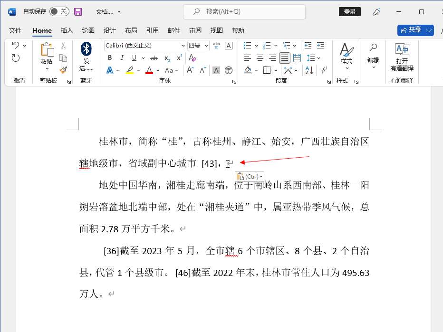Click the Increase Font Size icon
The image size is (443, 332).
click(191, 70)
